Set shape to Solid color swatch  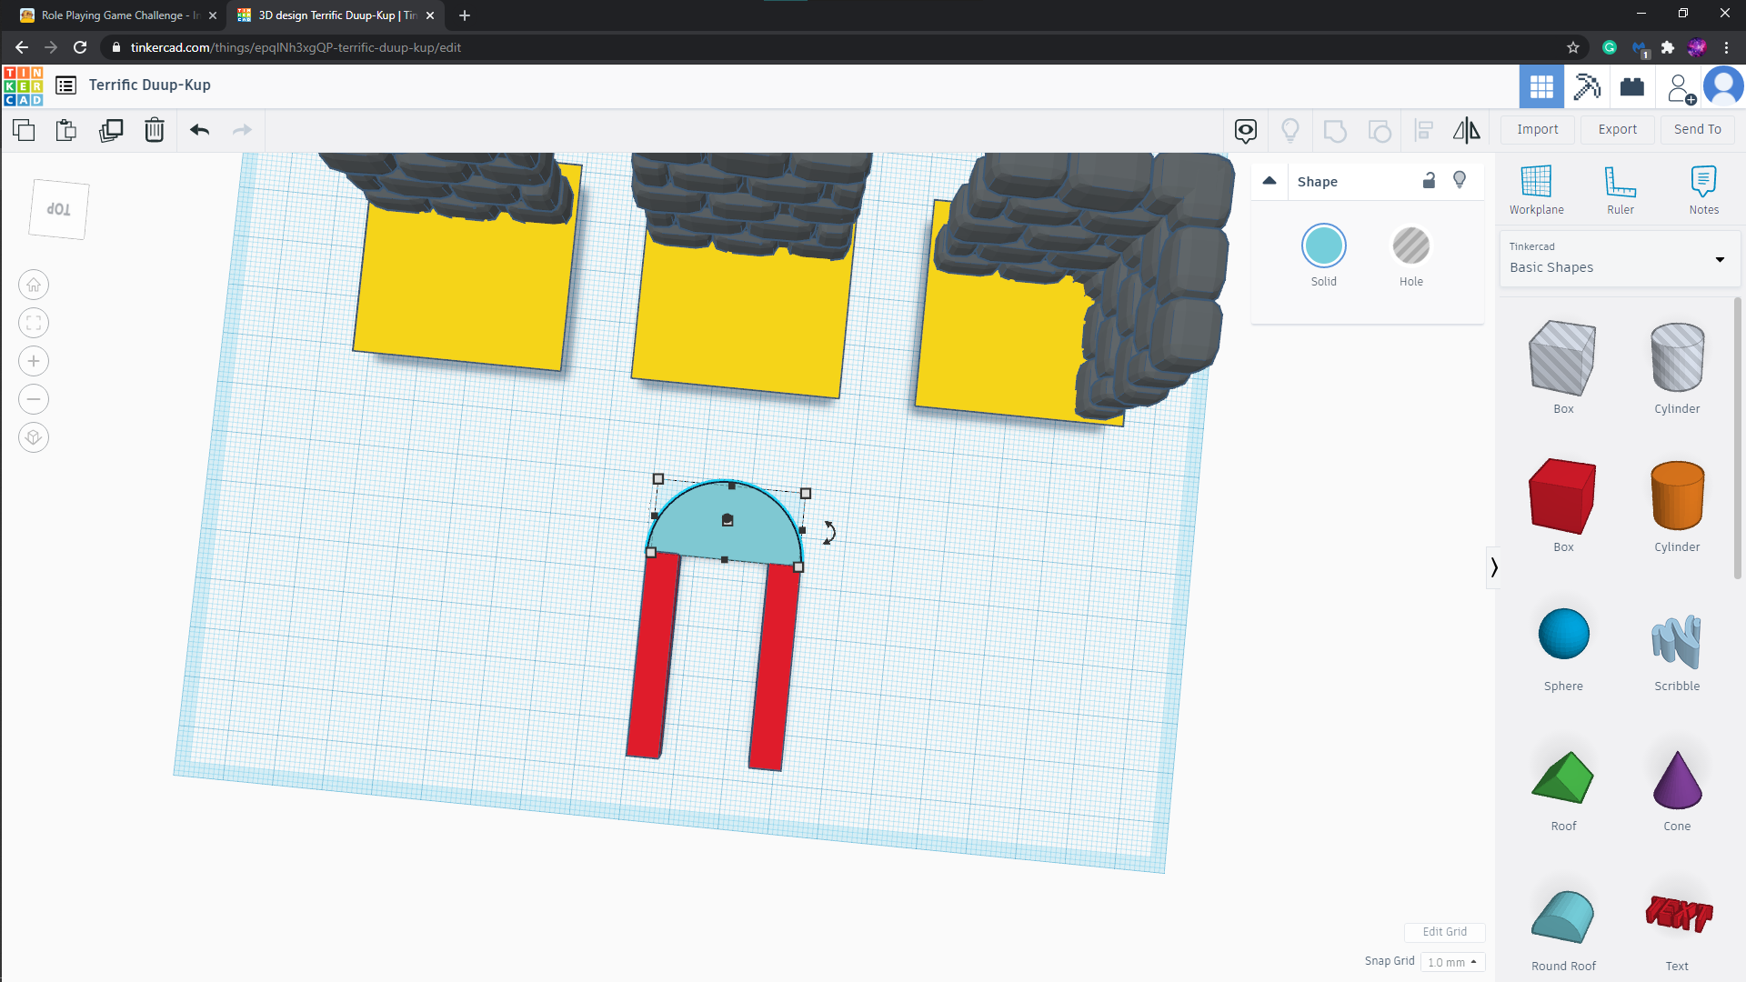(x=1323, y=245)
